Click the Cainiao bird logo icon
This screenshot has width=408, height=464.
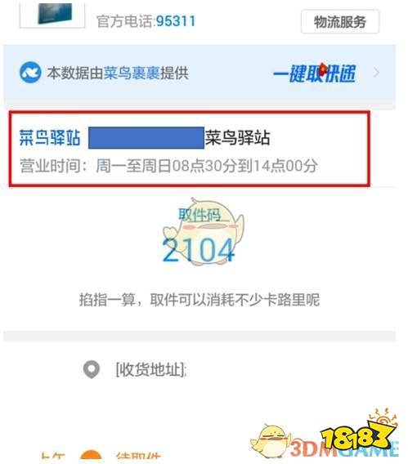pos(30,73)
